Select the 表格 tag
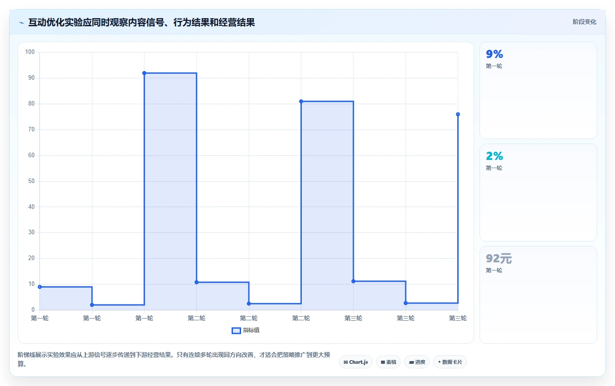The width and height of the screenshot is (615, 386). click(388, 362)
